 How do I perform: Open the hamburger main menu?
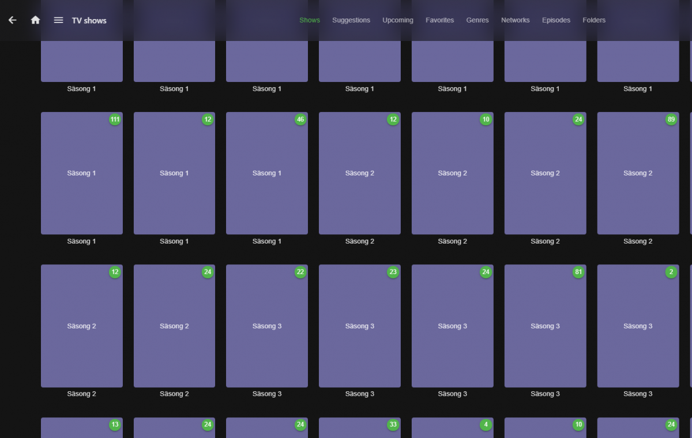click(58, 20)
